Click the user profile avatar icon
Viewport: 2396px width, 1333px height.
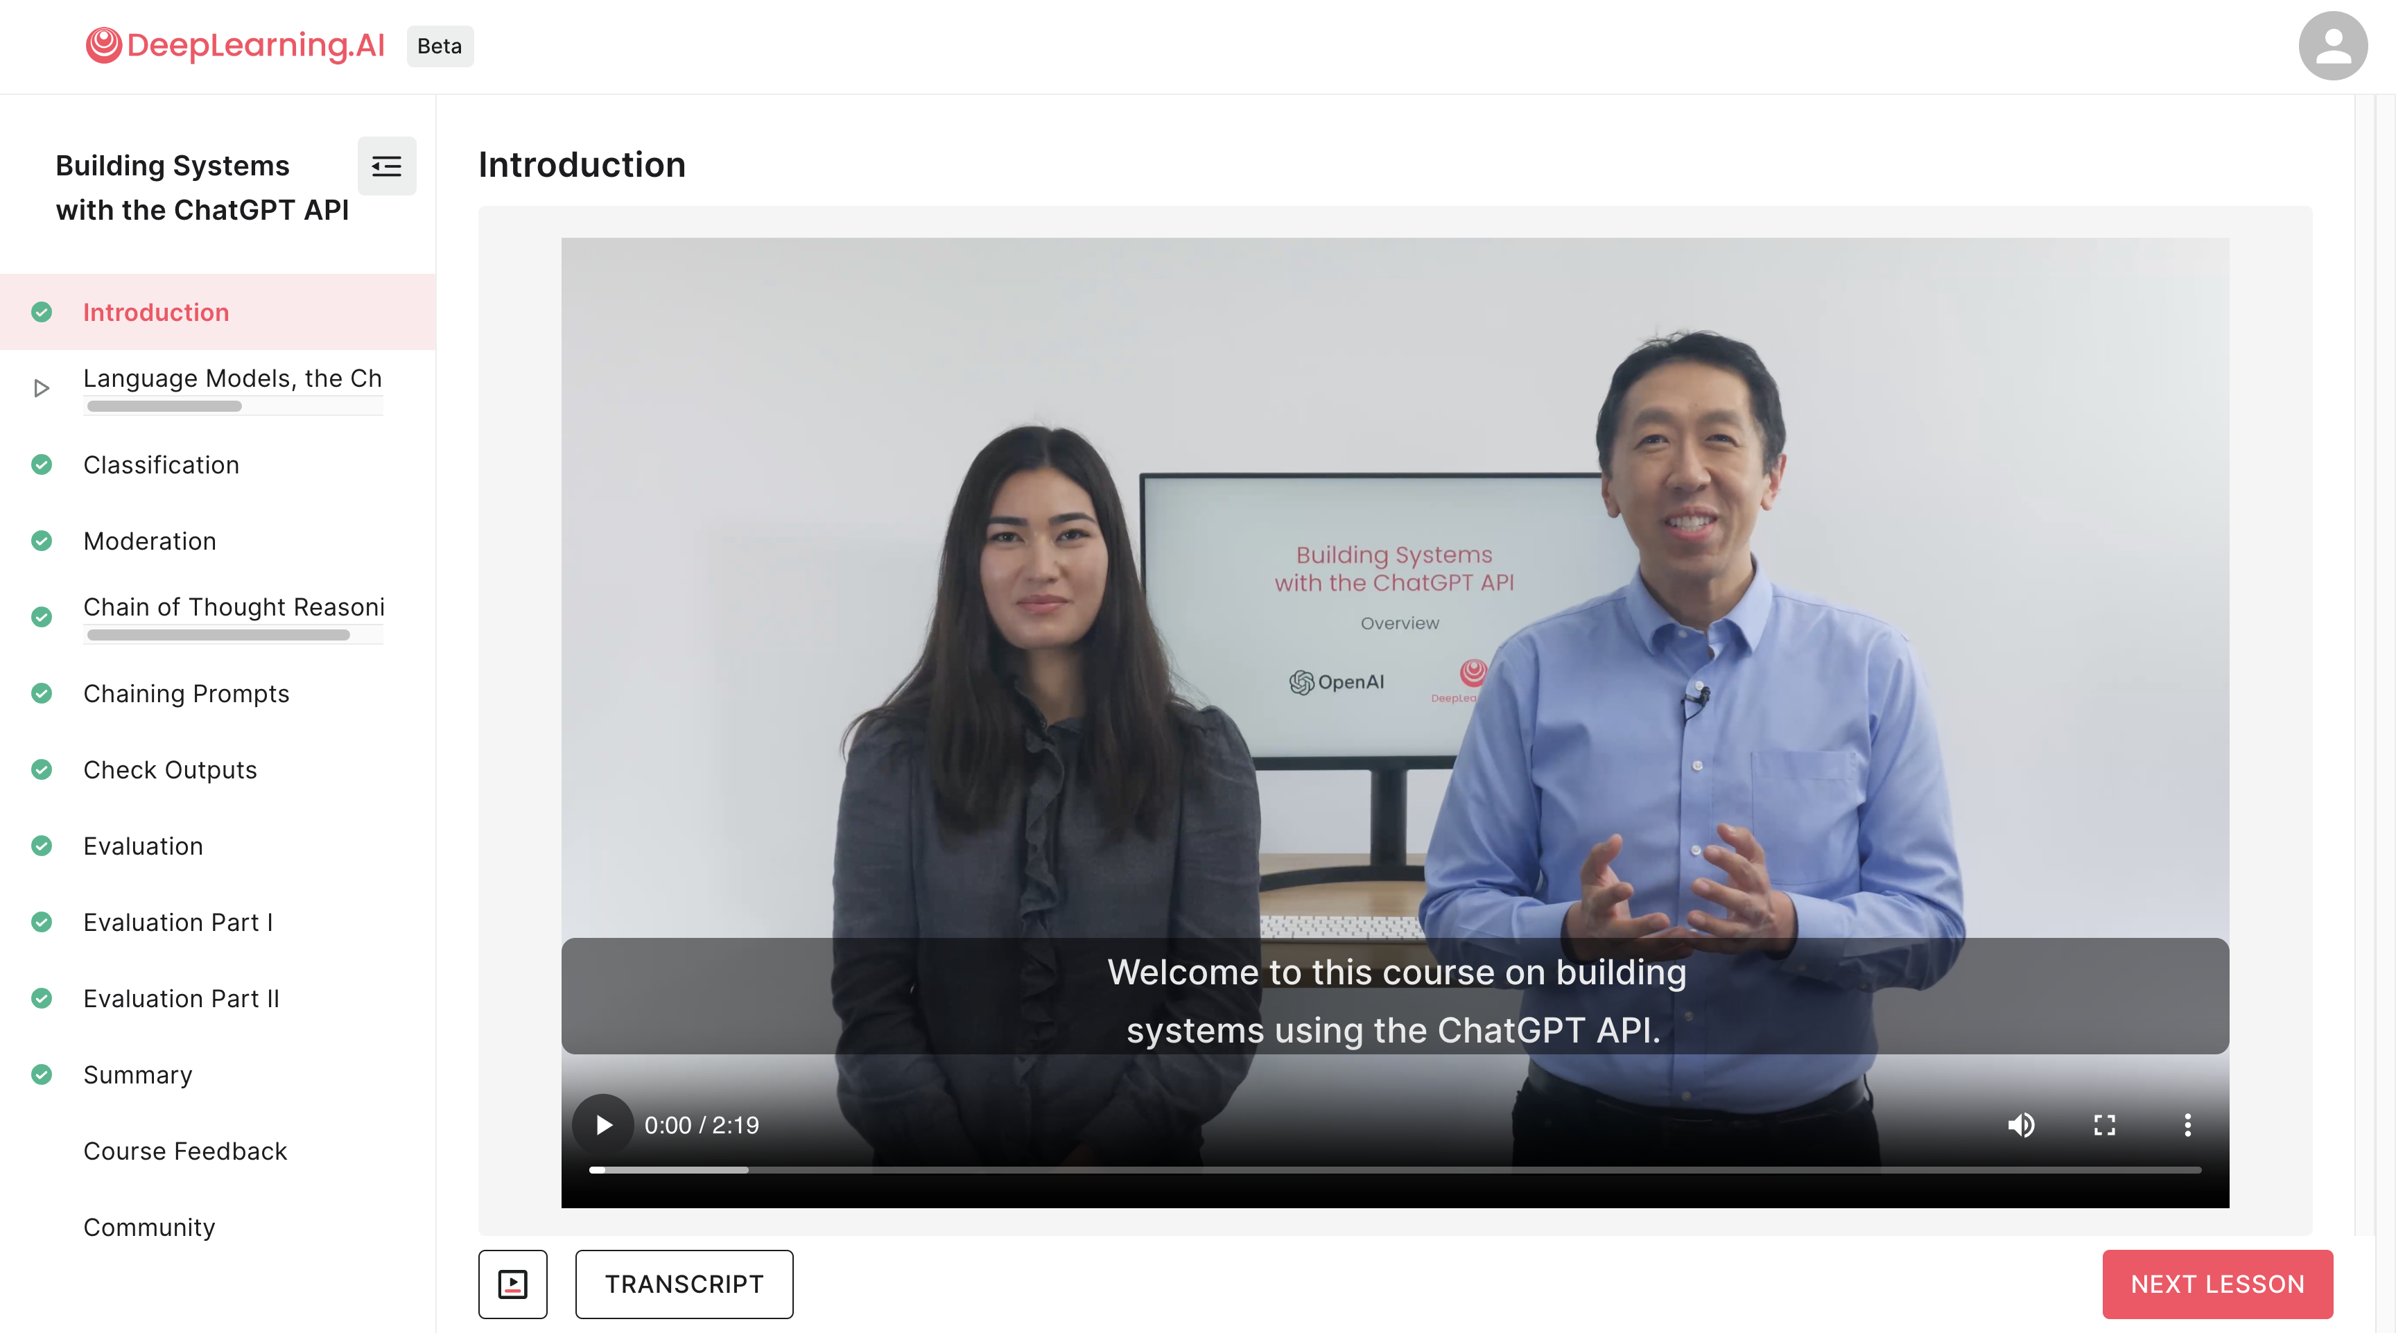coord(2332,46)
